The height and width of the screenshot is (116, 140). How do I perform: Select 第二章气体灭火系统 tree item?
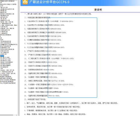[6, 59]
